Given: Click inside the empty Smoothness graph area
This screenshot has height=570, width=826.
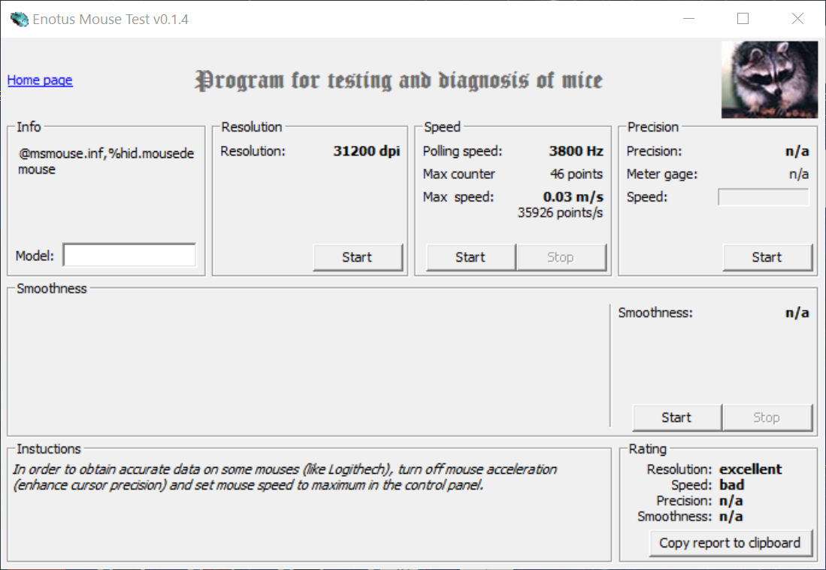Looking at the screenshot, I should pos(309,365).
